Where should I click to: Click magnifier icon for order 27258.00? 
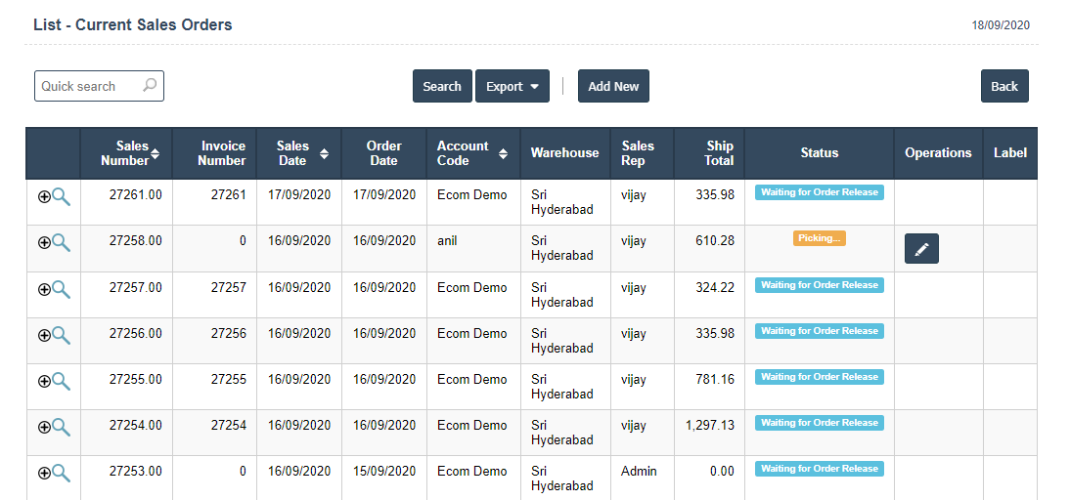tap(62, 242)
